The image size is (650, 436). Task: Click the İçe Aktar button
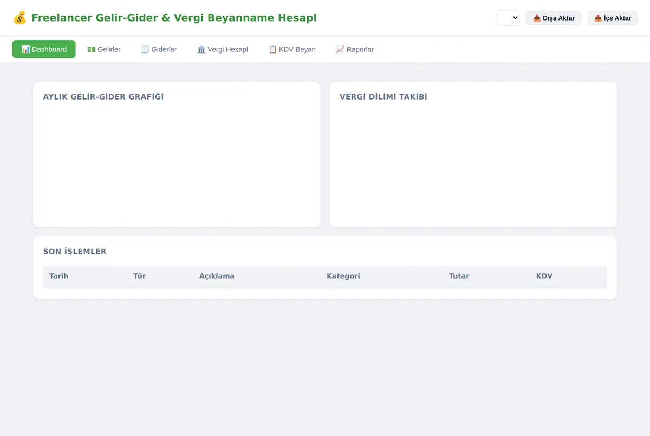pos(613,18)
